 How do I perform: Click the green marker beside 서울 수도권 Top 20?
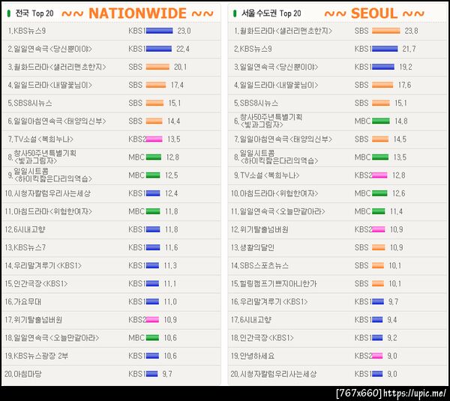click(235, 13)
